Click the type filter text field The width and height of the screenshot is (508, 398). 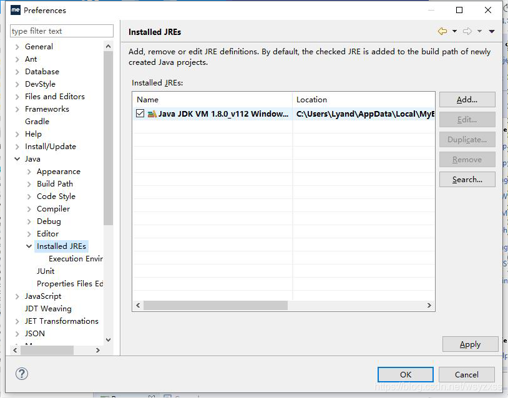tap(61, 31)
